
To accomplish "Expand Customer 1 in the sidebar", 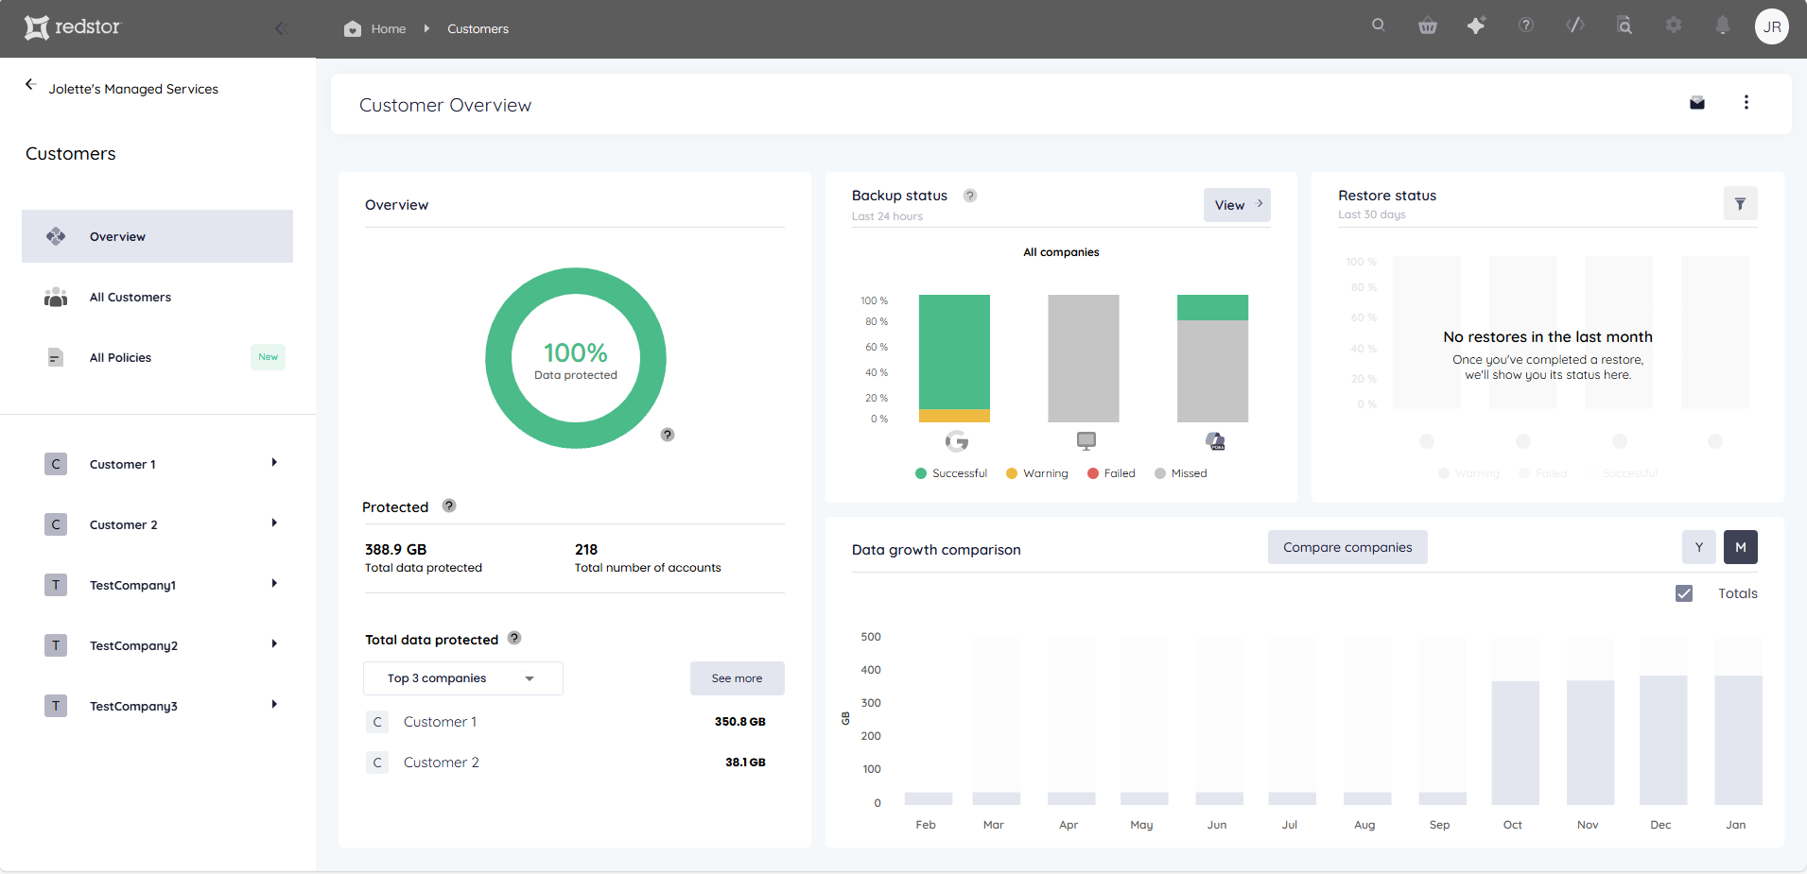I will (274, 463).
